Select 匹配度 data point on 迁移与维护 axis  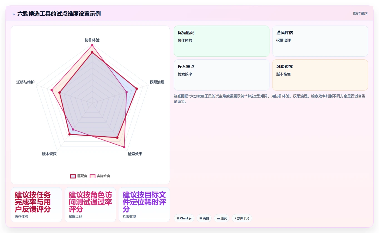pyautogui.click(x=60, y=92)
